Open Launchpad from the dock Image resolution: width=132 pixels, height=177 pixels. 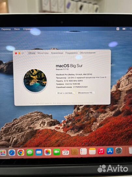3,153
